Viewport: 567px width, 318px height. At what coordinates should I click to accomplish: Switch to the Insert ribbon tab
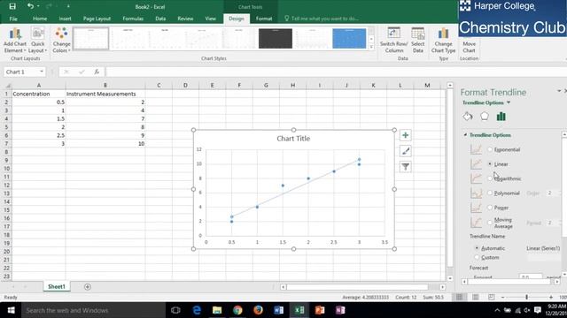pyautogui.click(x=65, y=19)
